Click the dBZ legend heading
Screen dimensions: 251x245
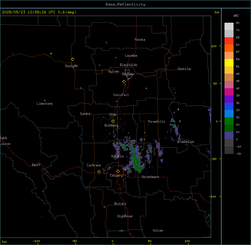[236, 15]
